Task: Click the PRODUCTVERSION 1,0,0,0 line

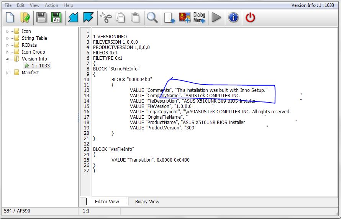Action: [121, 47]
